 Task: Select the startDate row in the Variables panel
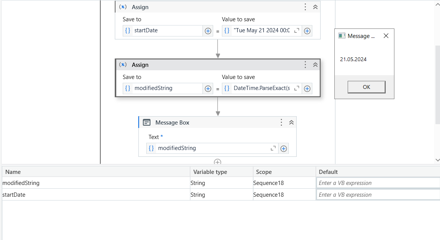[95, 194]
